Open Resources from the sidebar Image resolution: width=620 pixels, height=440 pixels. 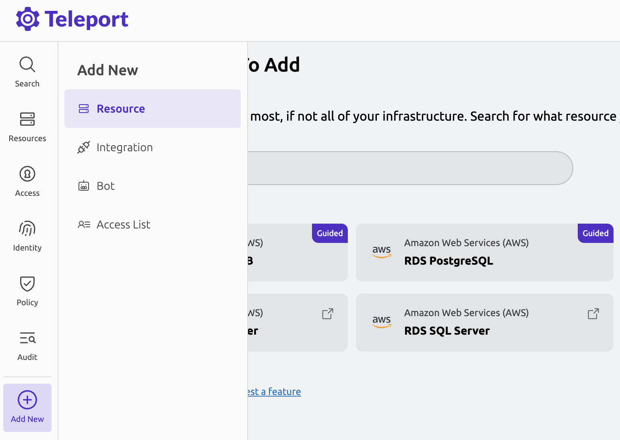(27, 119)
